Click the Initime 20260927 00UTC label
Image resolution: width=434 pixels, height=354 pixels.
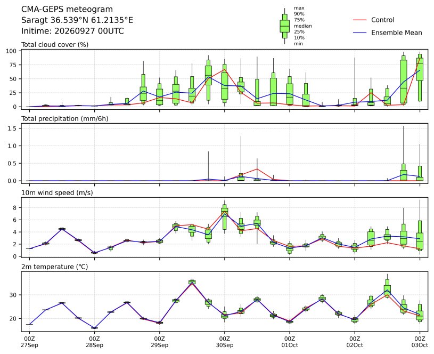[72, 31]
